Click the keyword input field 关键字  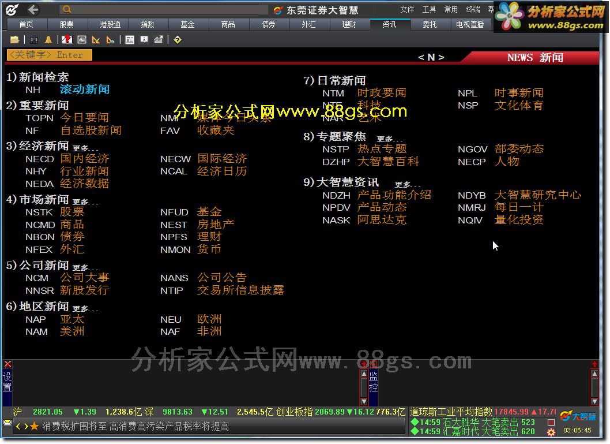pos(50,55)
